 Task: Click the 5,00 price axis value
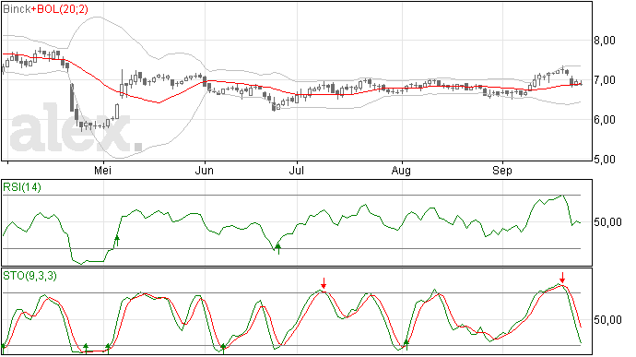(605, 160)
